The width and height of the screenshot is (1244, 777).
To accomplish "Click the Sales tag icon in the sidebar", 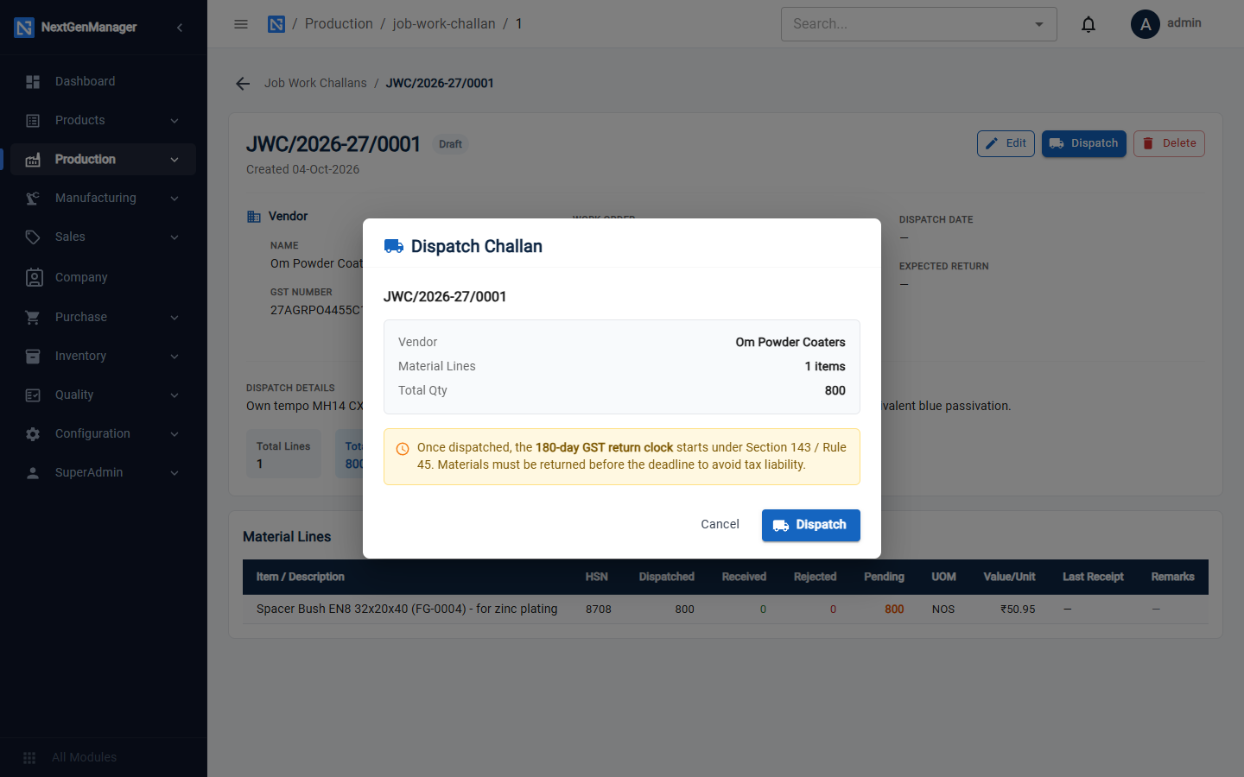I will (33, 237).
